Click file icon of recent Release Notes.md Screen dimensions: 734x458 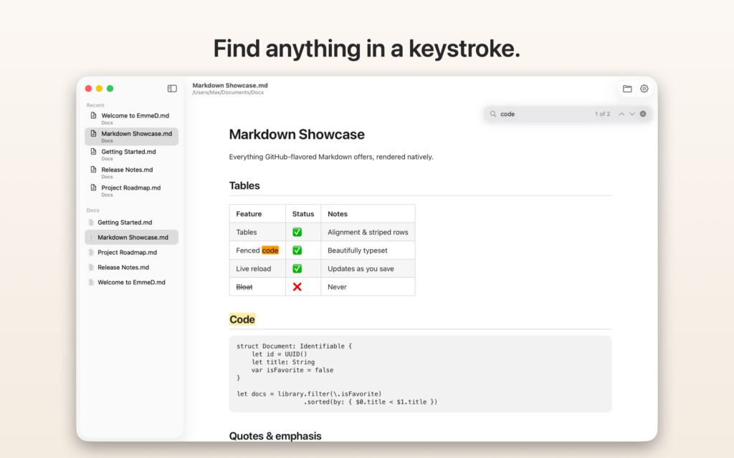click(x=93, y=170)
